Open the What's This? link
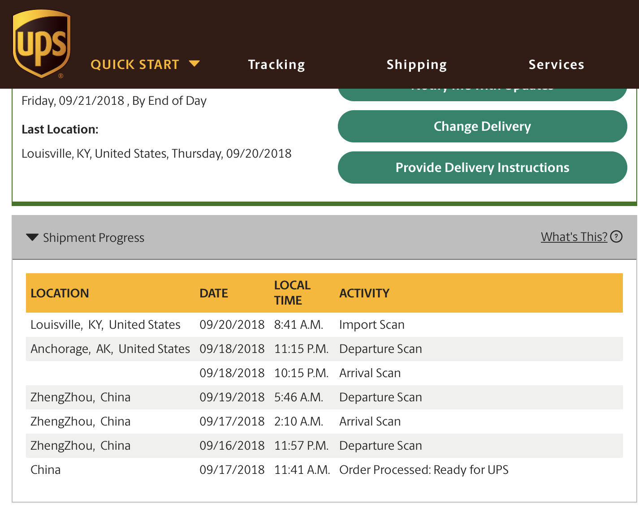 (x=574, y=237)
